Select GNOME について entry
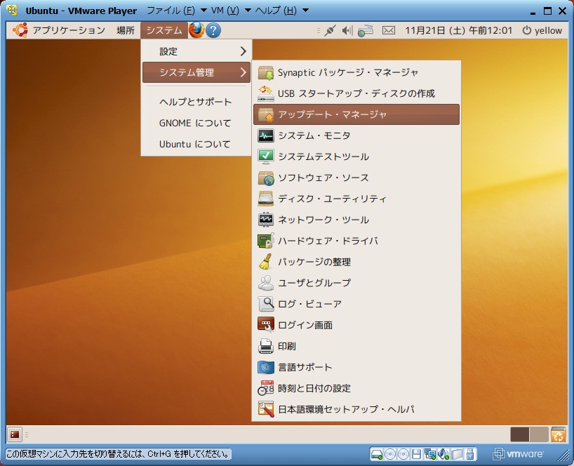This screenshot has width=574, height=466. point(196,124)
